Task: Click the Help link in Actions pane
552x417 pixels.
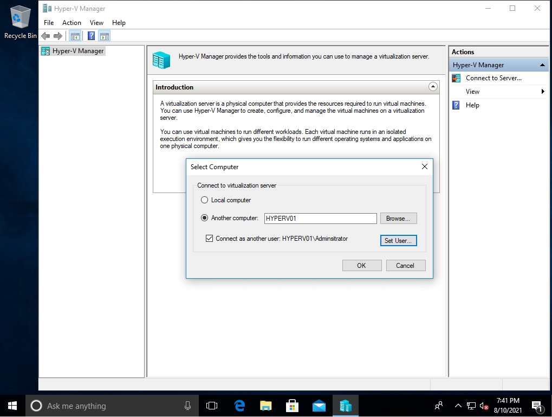Action: (x=472, y=105)
